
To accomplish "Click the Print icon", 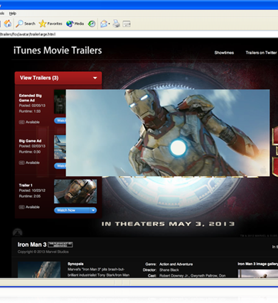I will (x=117, y=24).
